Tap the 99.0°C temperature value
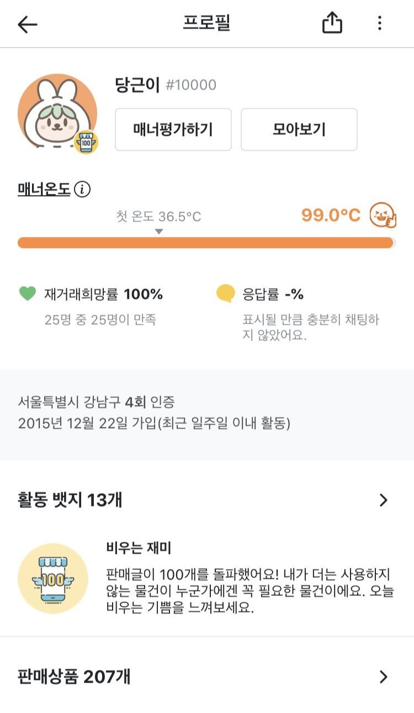 coord(331,215)
